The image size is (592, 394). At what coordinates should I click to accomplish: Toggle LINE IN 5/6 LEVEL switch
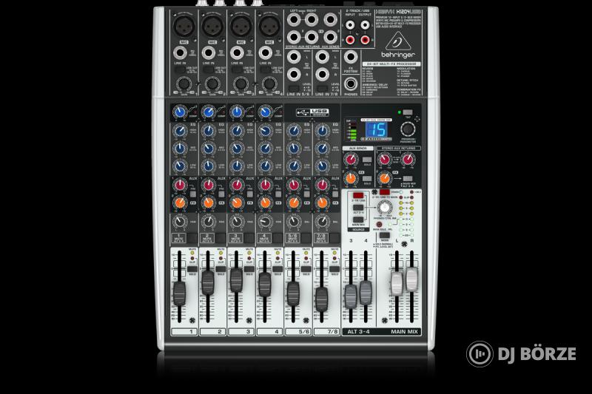coord(293,89)
